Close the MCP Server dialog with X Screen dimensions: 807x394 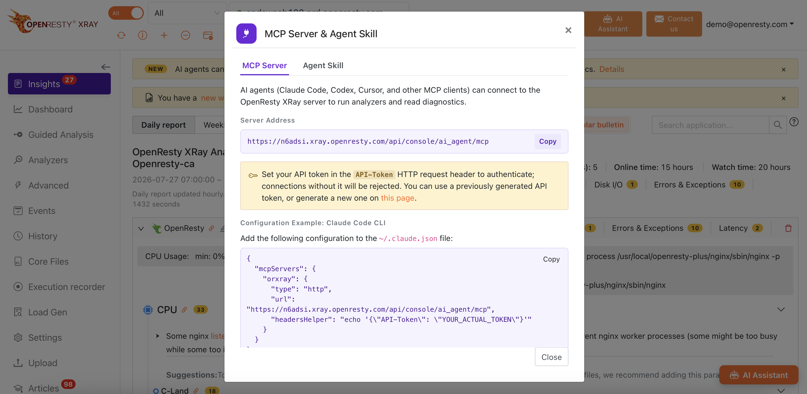(568, 30)
